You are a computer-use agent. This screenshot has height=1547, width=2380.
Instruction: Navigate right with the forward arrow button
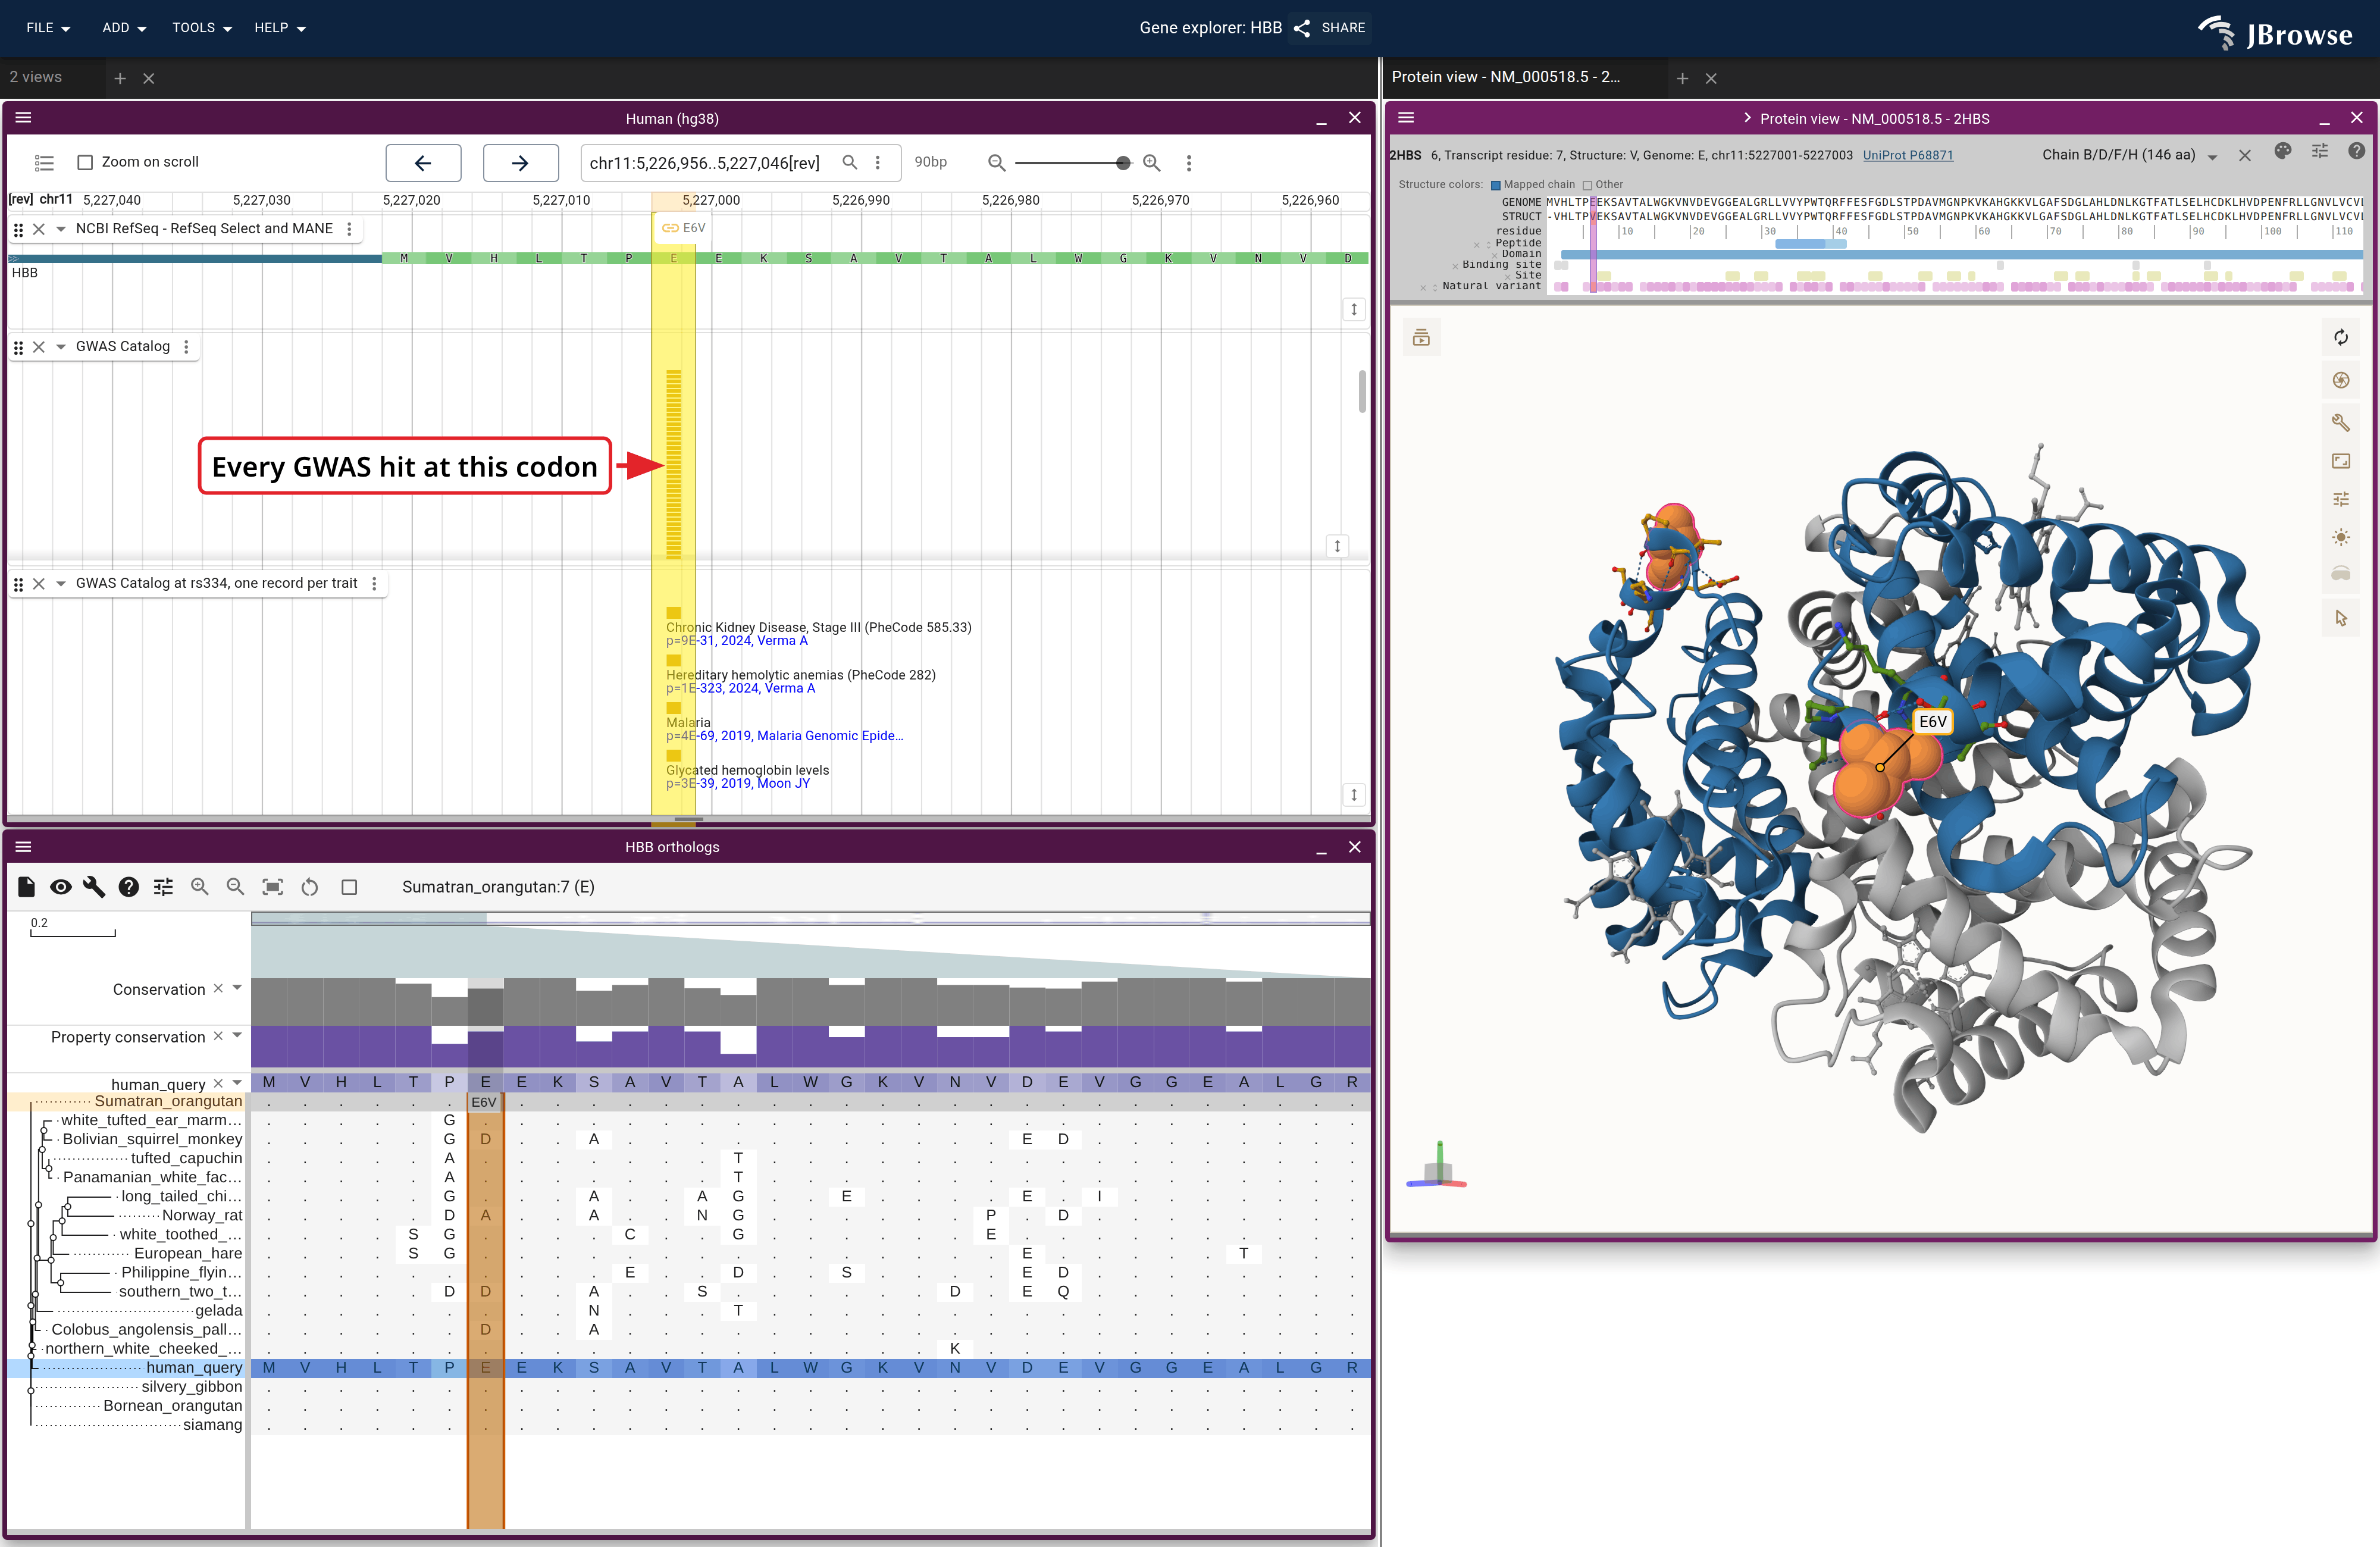(x=520, y=162)
